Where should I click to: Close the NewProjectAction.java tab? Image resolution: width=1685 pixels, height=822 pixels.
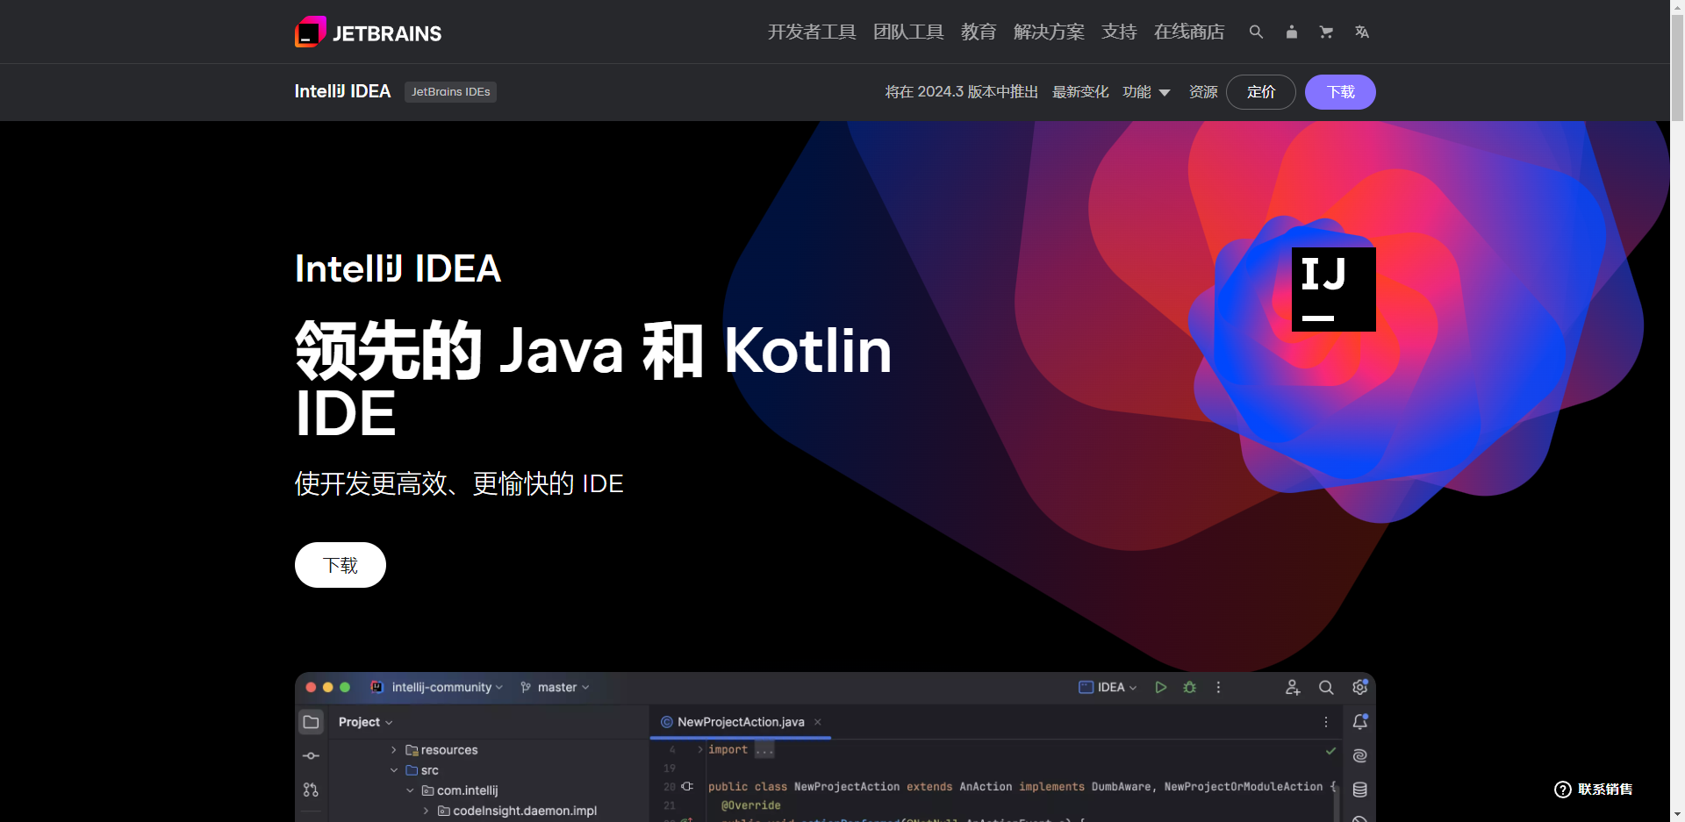tap(817, 722)
